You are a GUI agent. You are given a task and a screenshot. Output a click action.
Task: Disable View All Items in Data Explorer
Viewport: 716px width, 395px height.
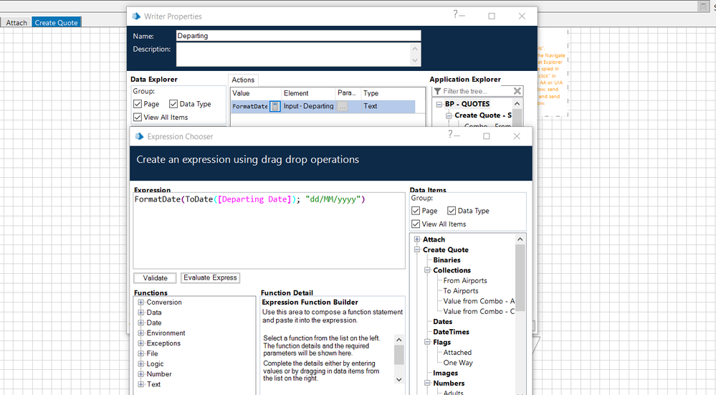pyautogui.click(x=138, y=117)
